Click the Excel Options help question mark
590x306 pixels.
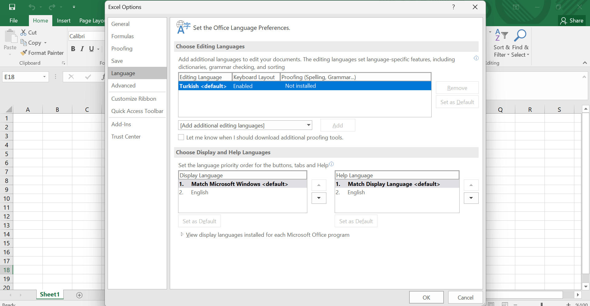(453, 7)
